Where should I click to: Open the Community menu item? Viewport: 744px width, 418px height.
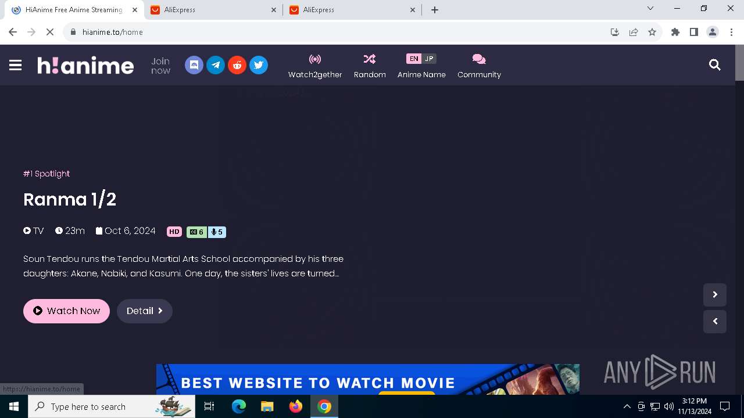pos(479,66)
